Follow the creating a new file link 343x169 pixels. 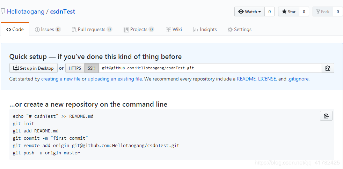tap(61, 79)
